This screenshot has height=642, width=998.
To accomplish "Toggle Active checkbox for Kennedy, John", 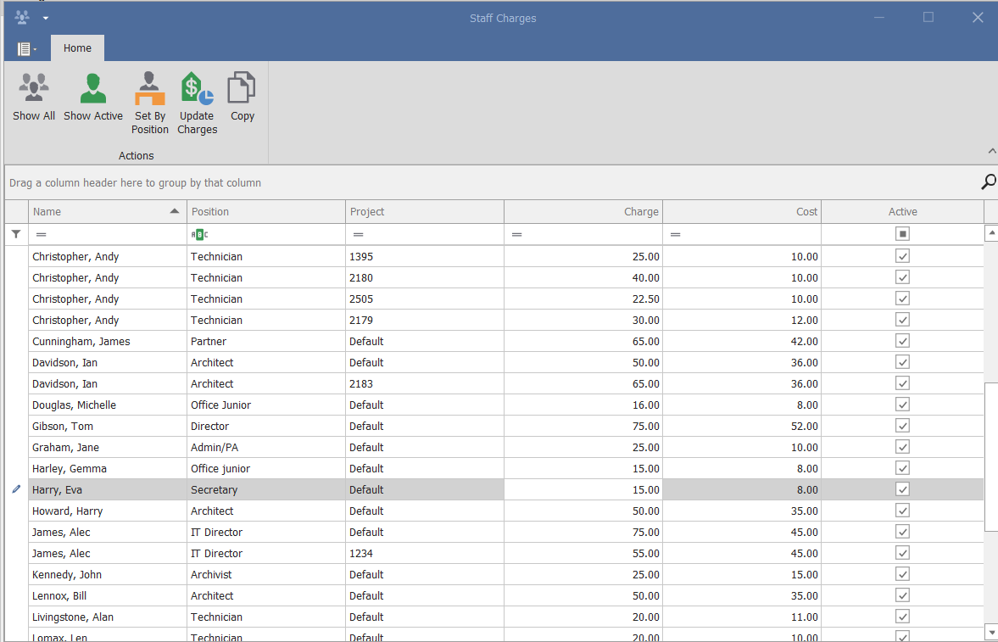I will pos(902,574).
